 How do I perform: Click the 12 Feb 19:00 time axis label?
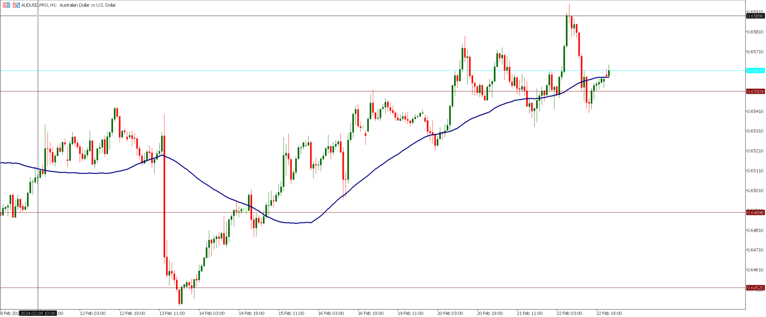(132, 313)
